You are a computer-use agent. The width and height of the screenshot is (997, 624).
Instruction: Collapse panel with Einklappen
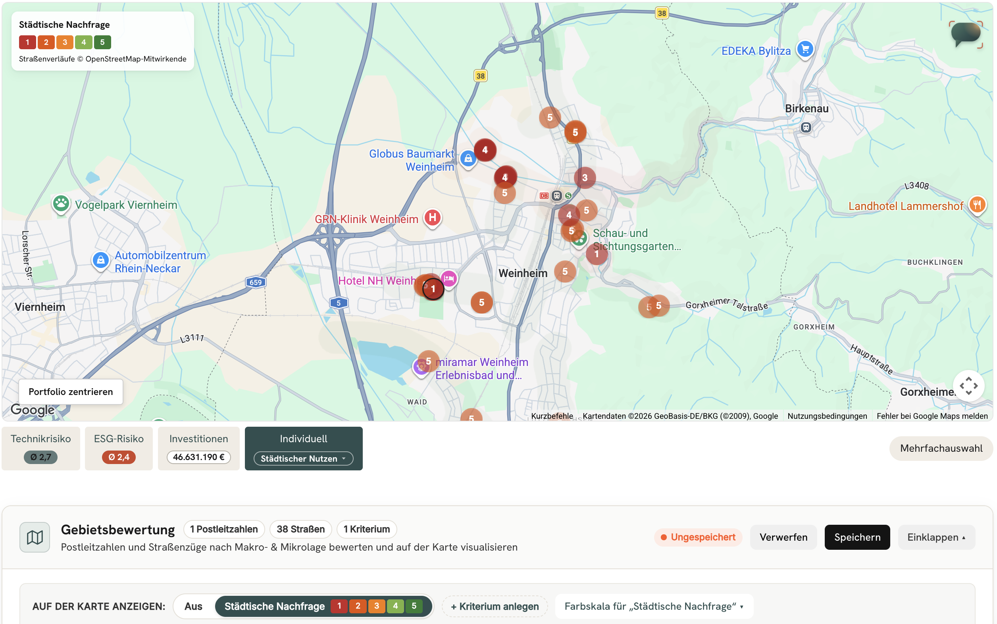(x=936, y=537)
